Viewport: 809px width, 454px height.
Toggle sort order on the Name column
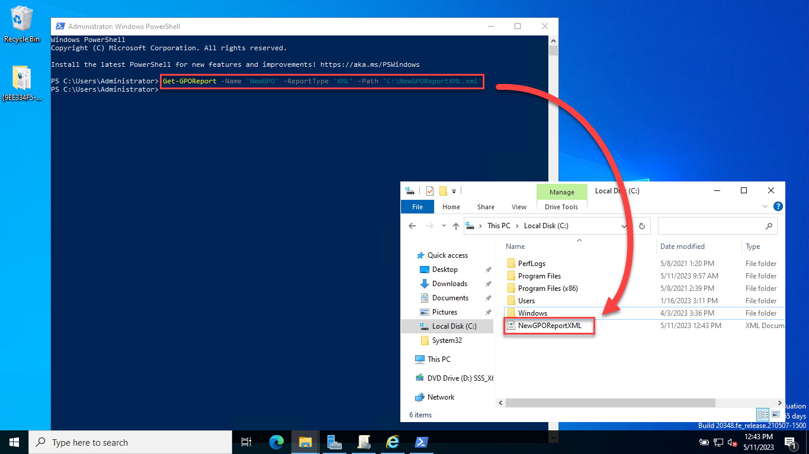pos(514,246)
